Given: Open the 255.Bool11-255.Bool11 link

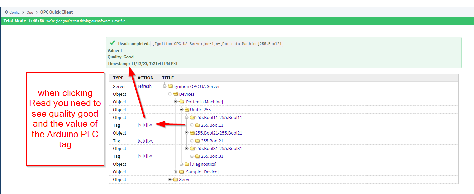Looking at the screenshot, I should click(219, 117).
